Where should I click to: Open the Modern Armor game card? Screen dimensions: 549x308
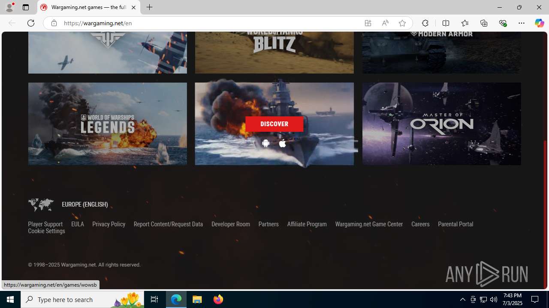[441, 52]
